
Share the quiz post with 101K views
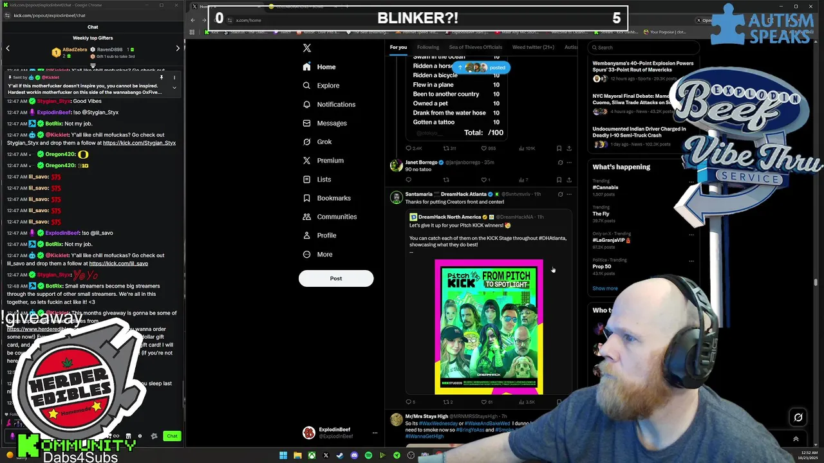[x=568, y=149]
